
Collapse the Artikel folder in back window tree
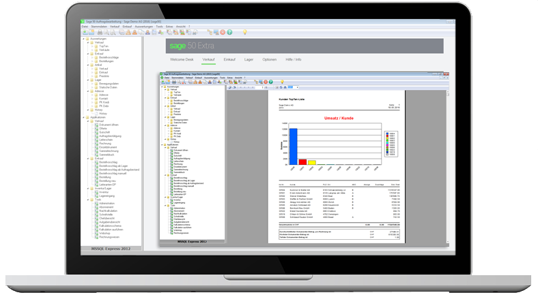point(88,65)
